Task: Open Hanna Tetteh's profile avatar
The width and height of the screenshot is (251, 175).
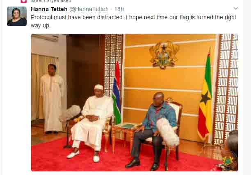Action: coord(17,16)
